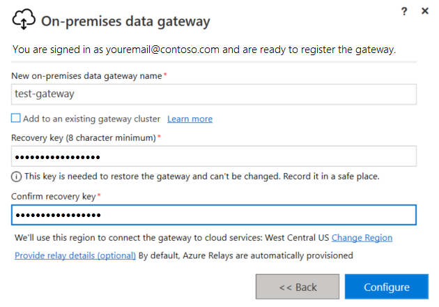Click the info icon beside the recovery key note
This screenshot has width=439, height=307.
[x=17, y=177]
